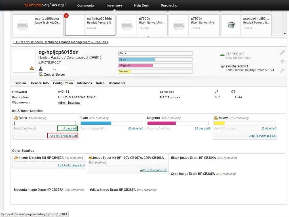Click the network icon beside 172.16.8.112
The width and height of the screenshot is (289, 217).
click(222, 53)
